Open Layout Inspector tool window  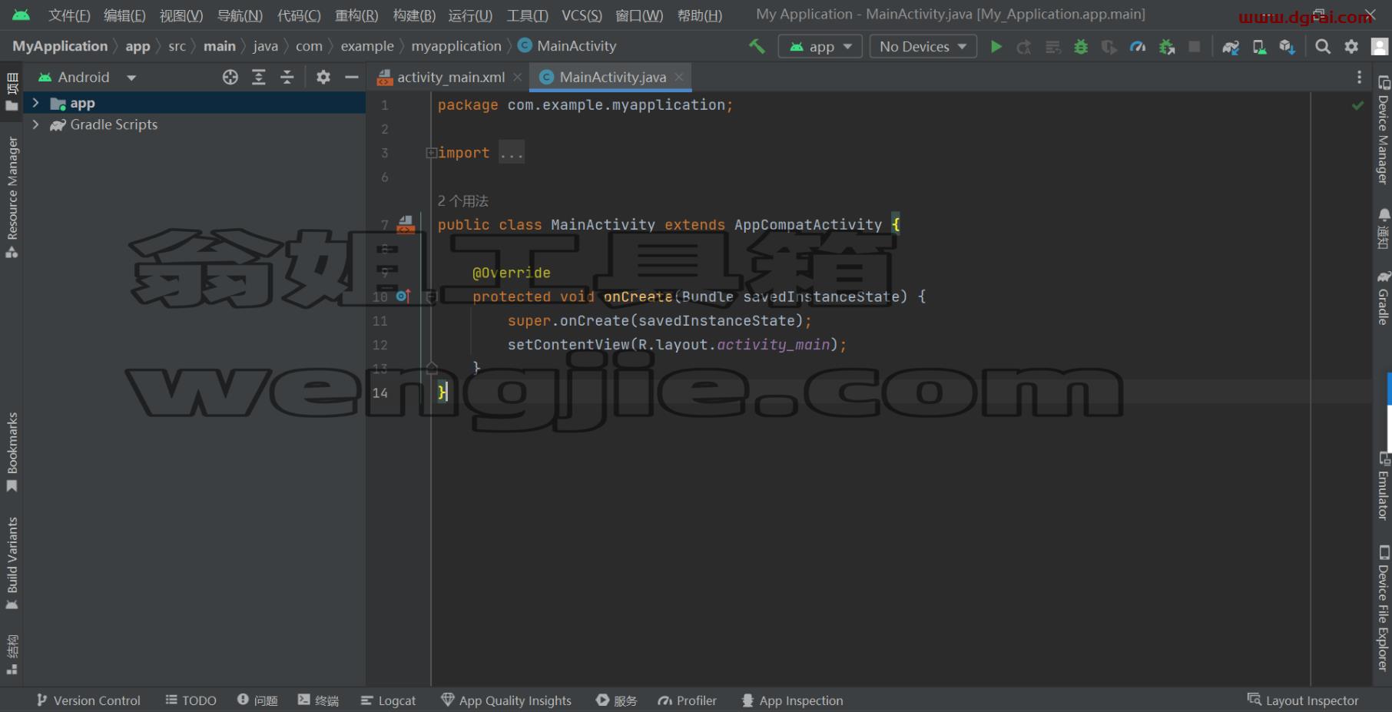coord(1303,700)
